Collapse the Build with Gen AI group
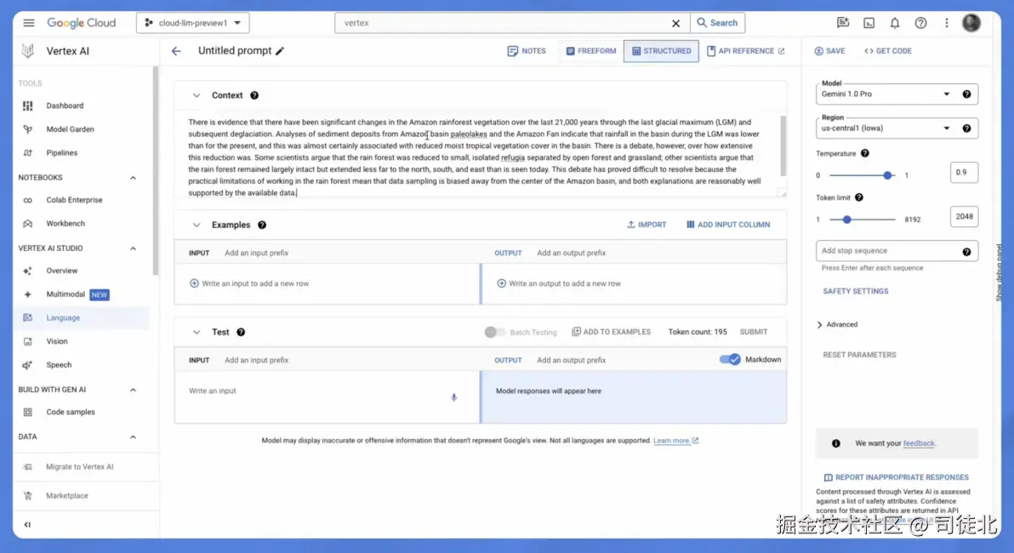The width and height of the screenshot is (1014, 553). click(134, 390)
